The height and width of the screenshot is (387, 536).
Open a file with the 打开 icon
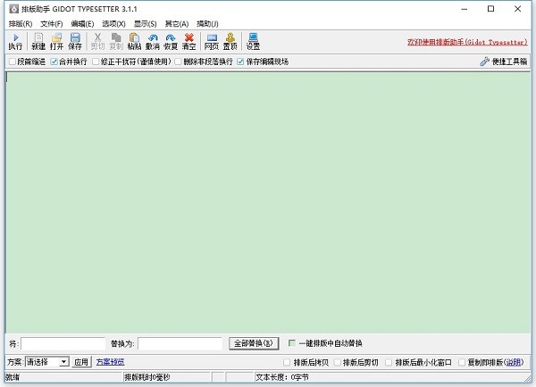[56, 41]
